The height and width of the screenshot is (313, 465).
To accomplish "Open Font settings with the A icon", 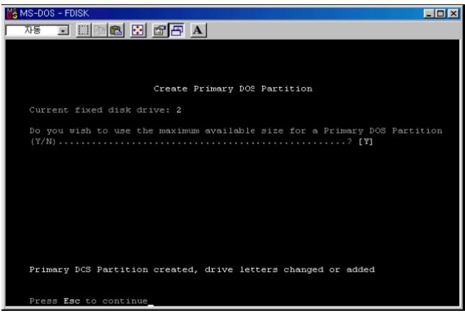I will click(198, 30).
